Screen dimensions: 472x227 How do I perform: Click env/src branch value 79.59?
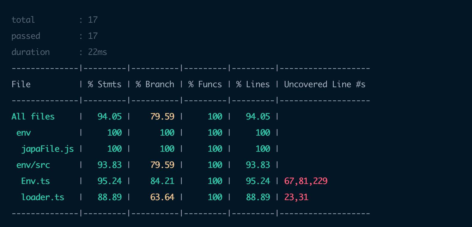coord(162,165)
